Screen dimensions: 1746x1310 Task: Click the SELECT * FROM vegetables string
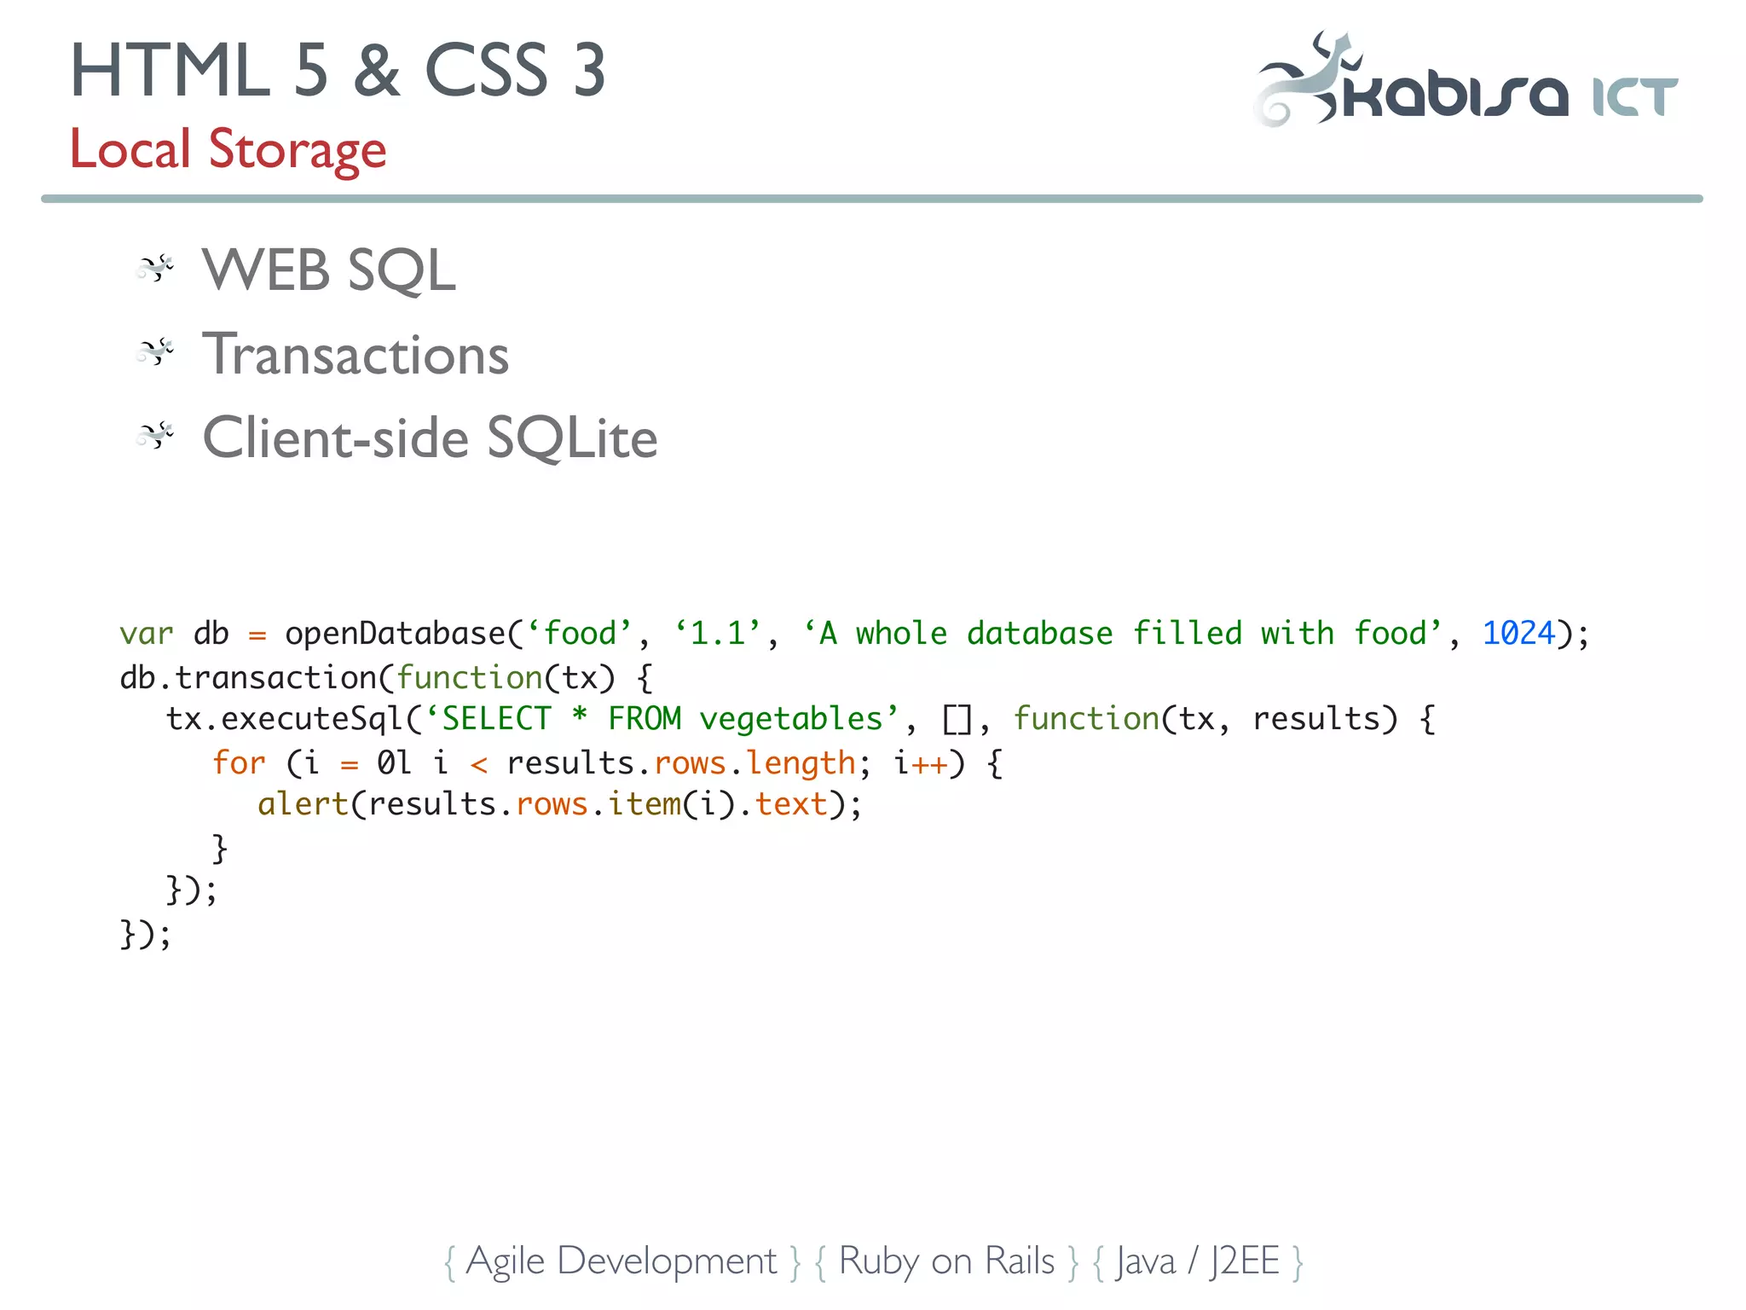click(662, 719)
